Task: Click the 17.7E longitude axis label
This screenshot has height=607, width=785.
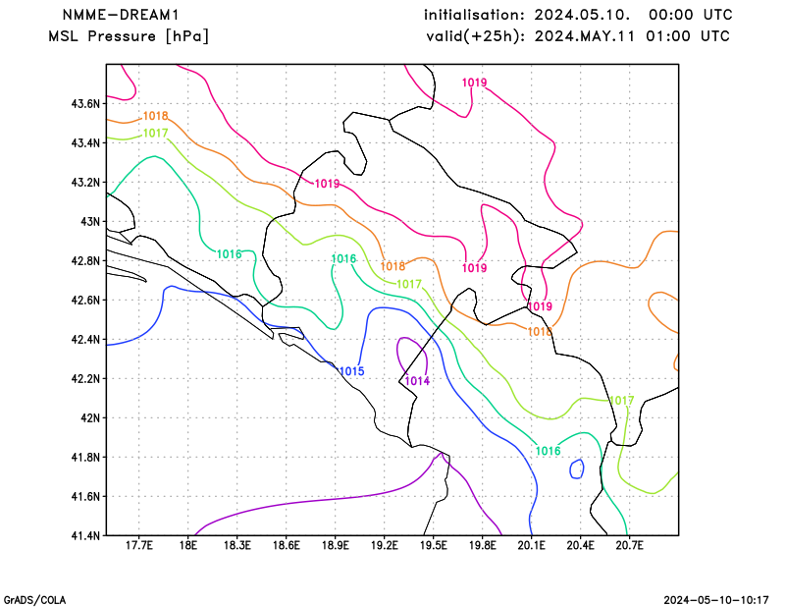Action: coord(138,545)
